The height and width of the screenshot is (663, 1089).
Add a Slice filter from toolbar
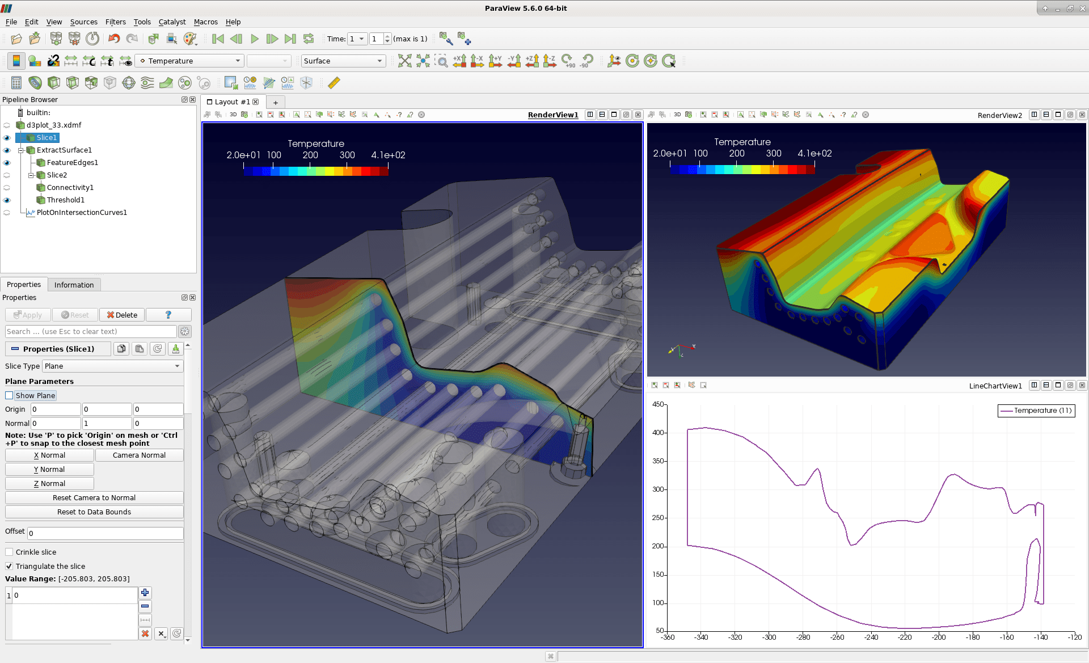(x=73, y=83)
